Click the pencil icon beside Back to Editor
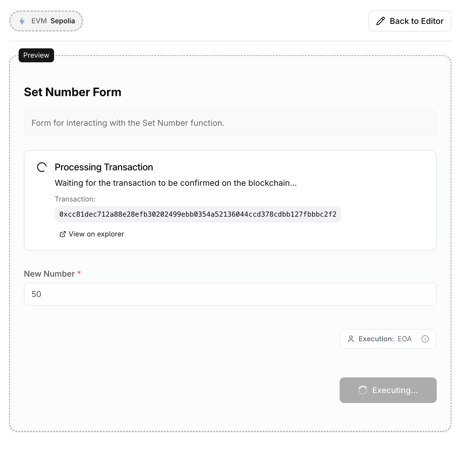This screenshot has height=449, width=460. pyautogui.click(x=380, y=21)
